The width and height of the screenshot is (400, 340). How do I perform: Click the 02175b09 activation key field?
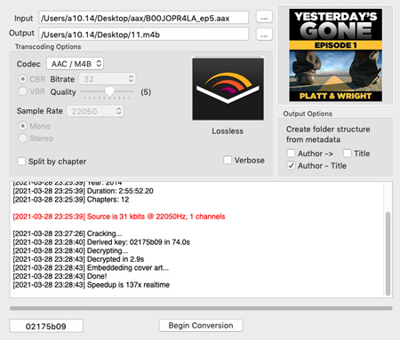(x=46, y=326)
